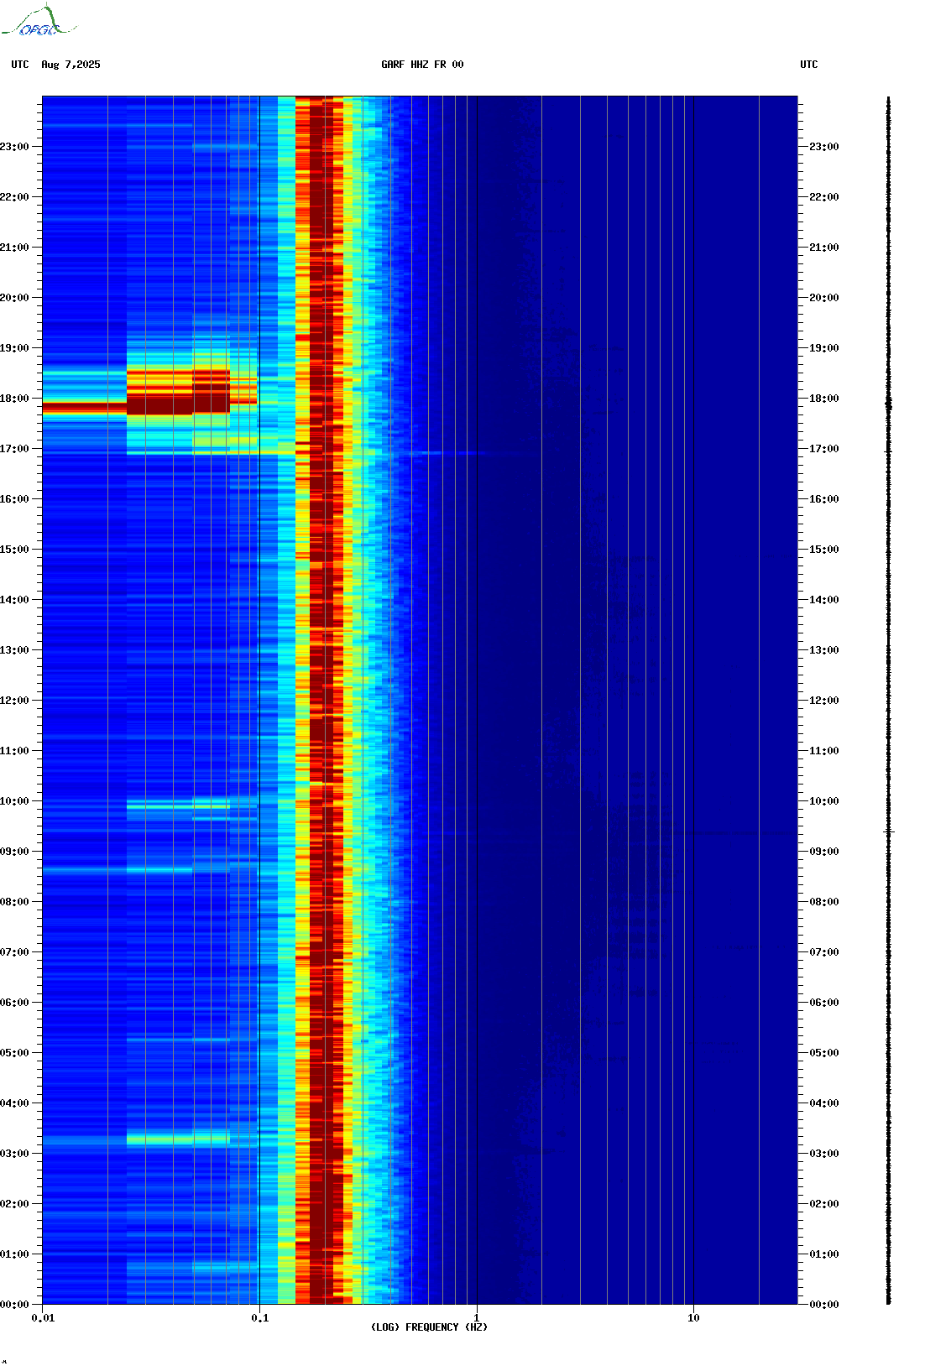Click the 07:00 label on the right time axis

pos(824,952)
